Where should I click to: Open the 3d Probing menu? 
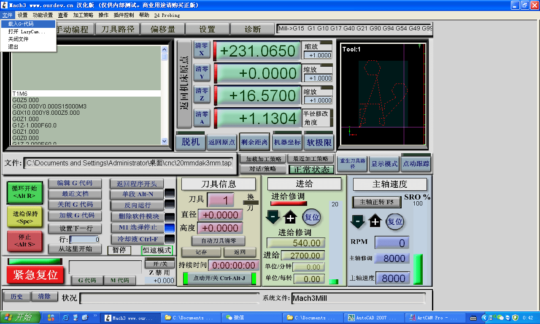click(x=167, y=15)
